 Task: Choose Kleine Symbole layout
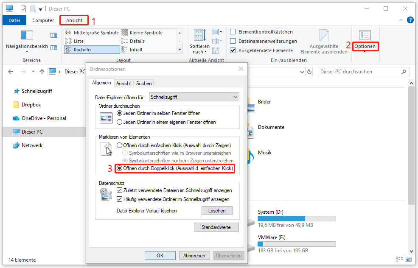[142, 33]
